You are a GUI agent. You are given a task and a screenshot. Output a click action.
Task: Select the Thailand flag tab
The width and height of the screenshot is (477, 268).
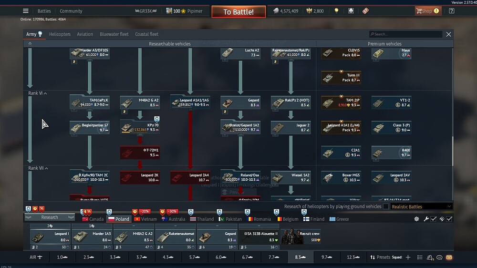(x=202, y=219)
